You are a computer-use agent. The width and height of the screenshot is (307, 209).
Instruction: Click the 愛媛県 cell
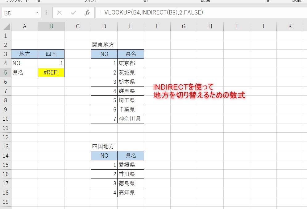coord(131,165)
